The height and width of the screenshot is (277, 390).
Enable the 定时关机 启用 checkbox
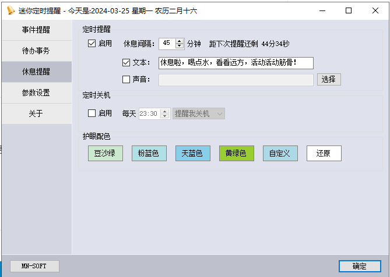click(x=92, y=113)
